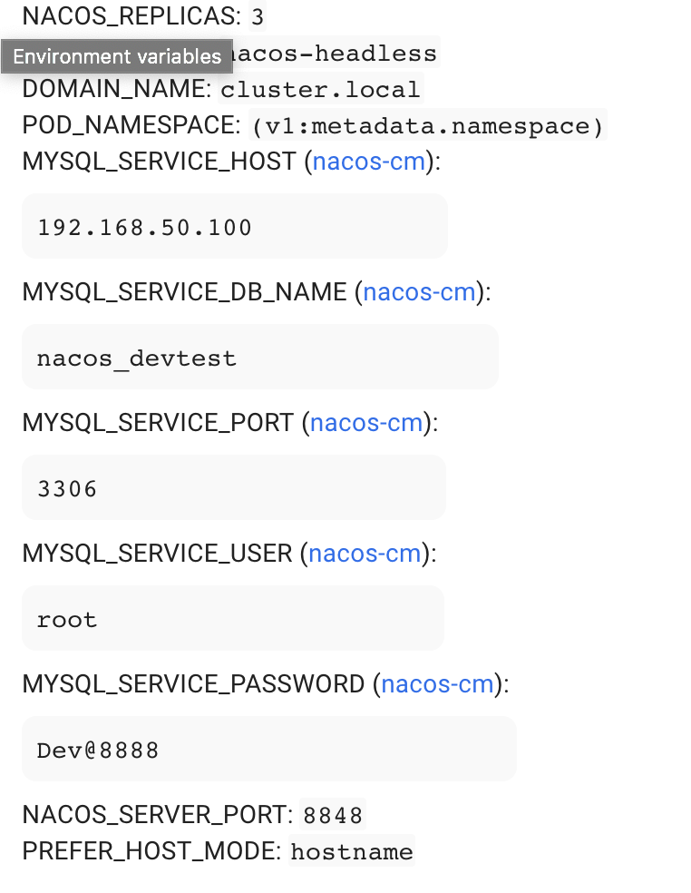Open nacos-cm link for MYSQL_SERVICE_USER
691x893 pixels.
(x=364, y=554)
